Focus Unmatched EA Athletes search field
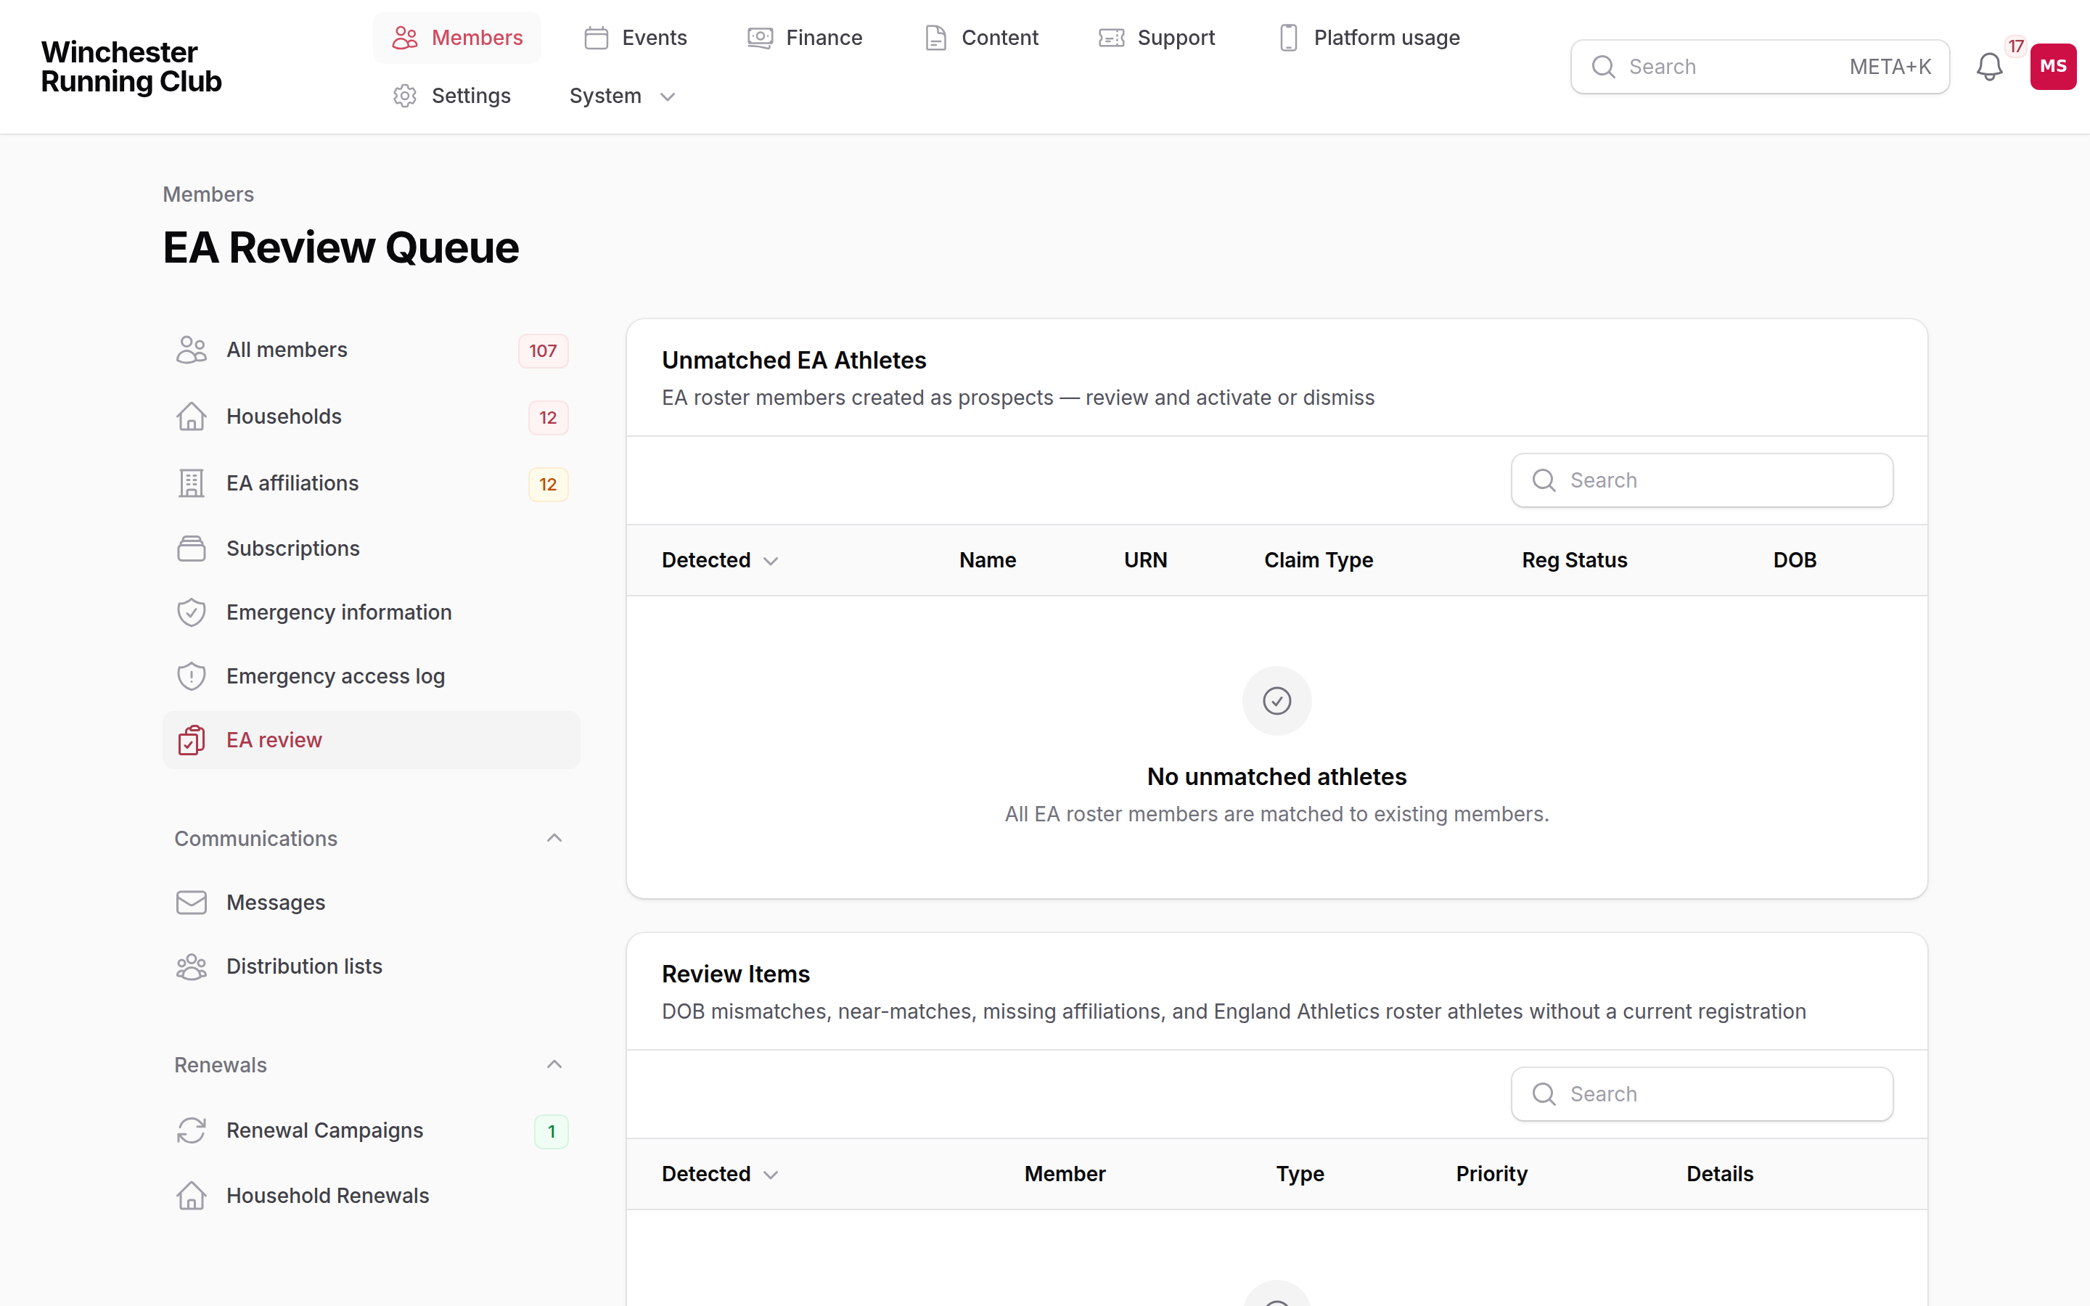The width and height of the screenshot is (2090, 1306). click(1701, 480)
